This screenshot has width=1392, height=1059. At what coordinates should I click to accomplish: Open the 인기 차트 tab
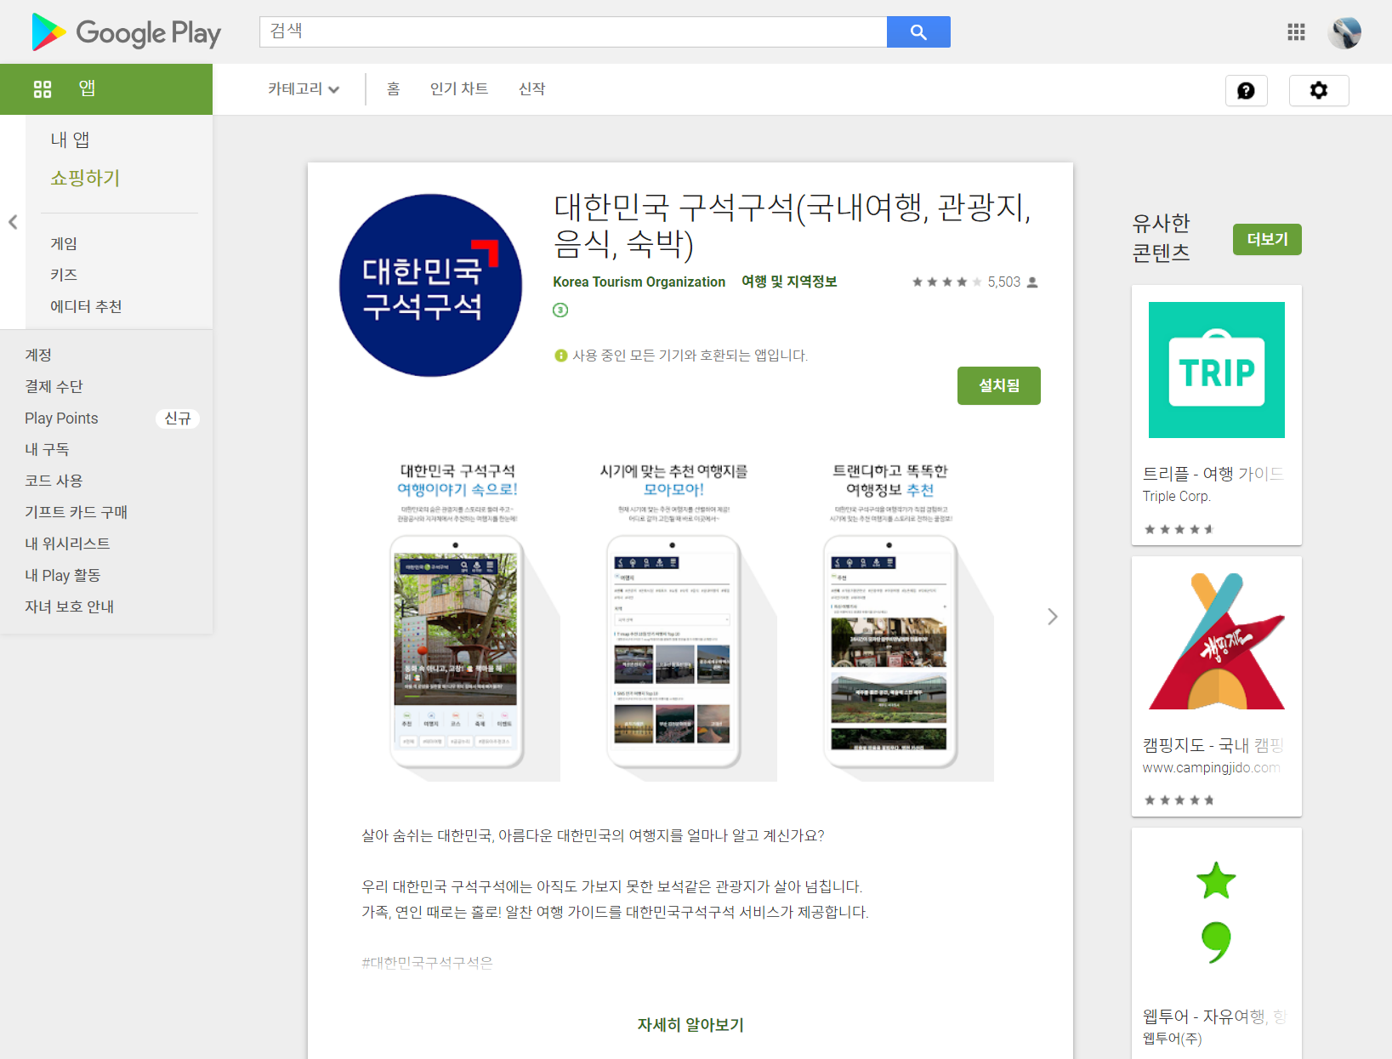tap(459, 88)
